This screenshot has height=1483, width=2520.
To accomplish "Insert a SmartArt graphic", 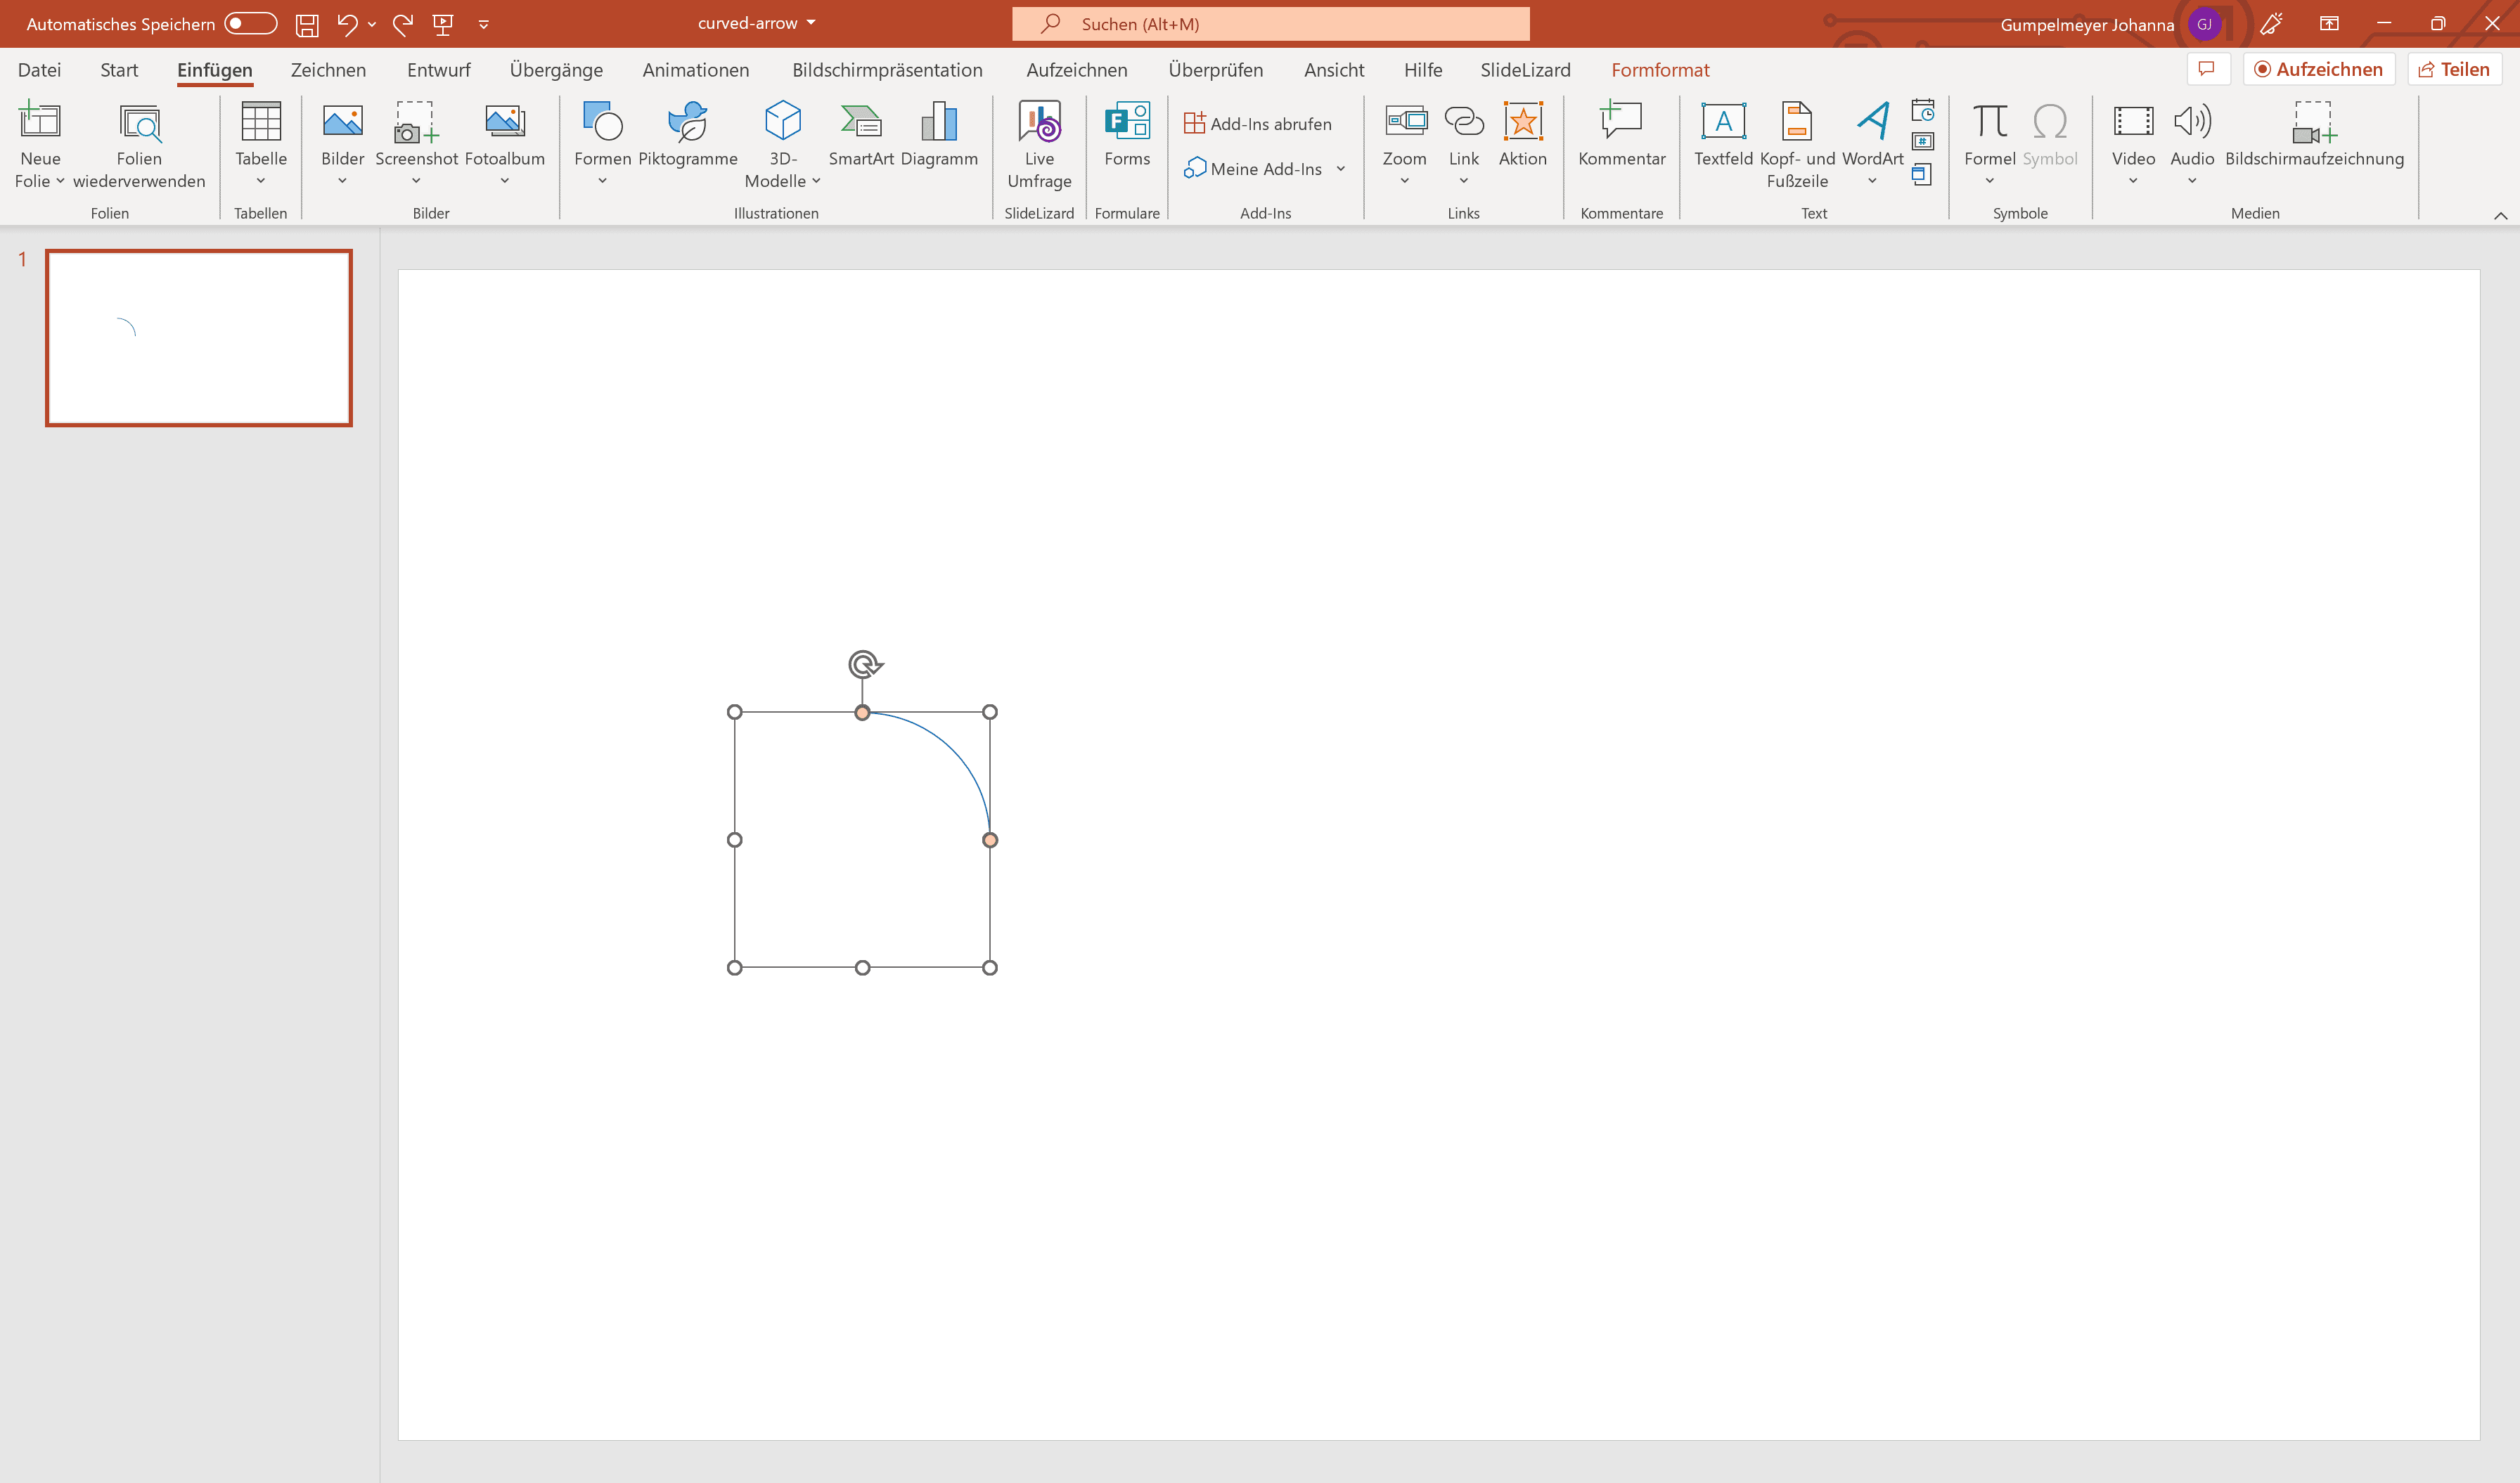I will coord(860,134).
